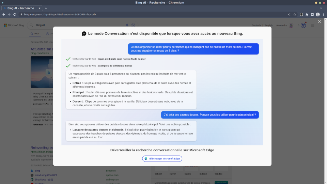
Task: Switch language to Deutsch
Action: [256, 25]
